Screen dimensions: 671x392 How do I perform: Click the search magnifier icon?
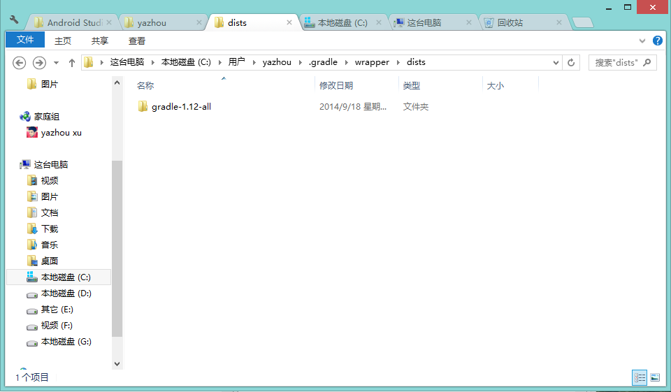[x=647, y=62]
